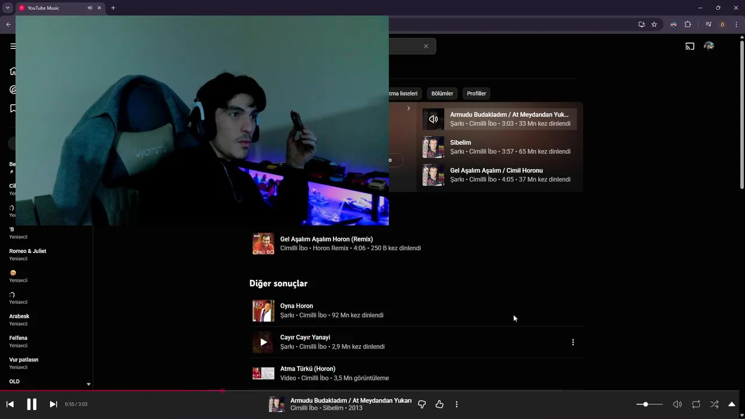Click now-playing album art in player bar

tap(276, 404)
